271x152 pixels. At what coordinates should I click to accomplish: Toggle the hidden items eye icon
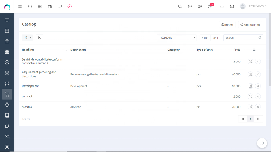coord(40,38)
